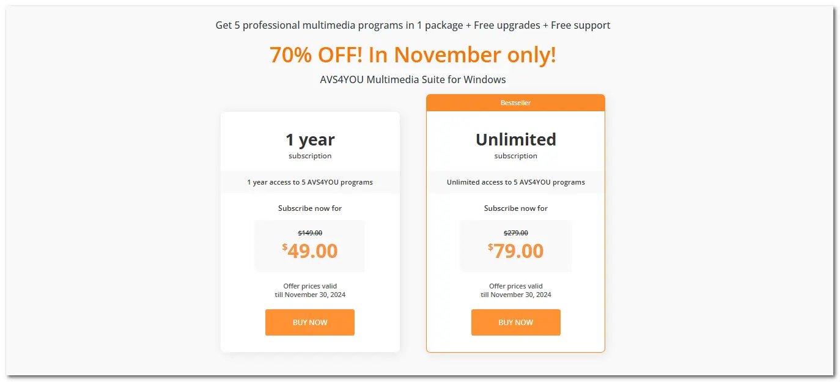Click the crossed-out $279.00 original price
This screenshot has width=840, height=382.
tap(515, 233)
